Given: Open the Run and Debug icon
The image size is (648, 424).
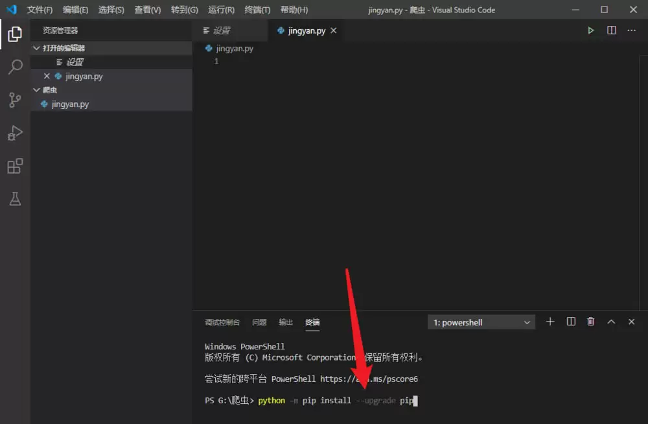Looking at the screenshot, I should [x=14, y=133].
